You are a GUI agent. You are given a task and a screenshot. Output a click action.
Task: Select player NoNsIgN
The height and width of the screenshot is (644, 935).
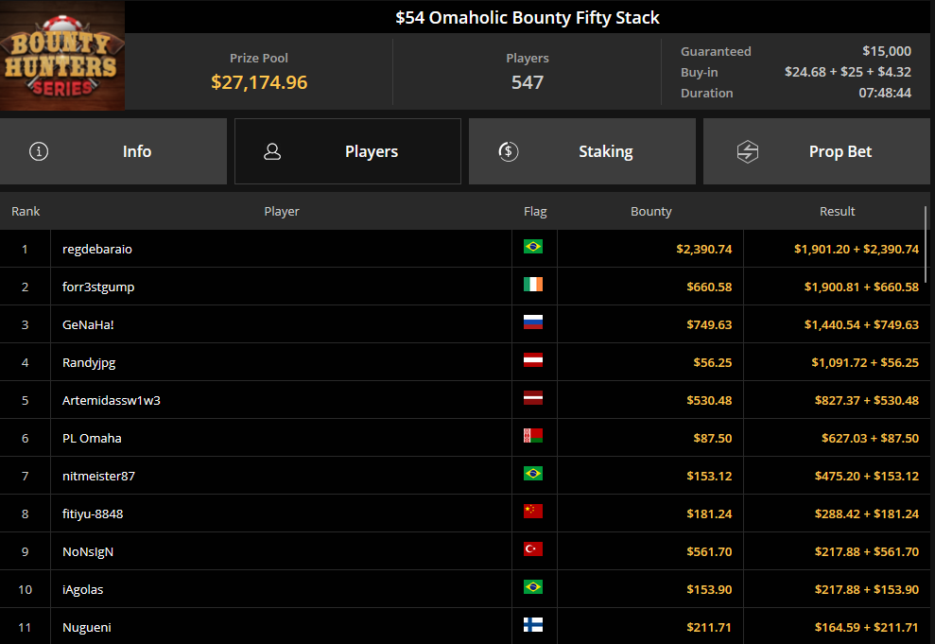[88, 551]
